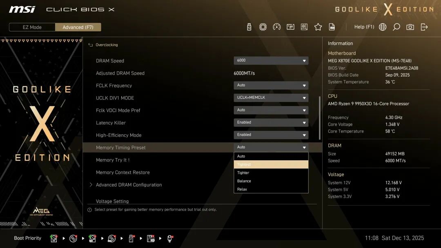The image size is (441, 248).
Task: Select the Latency Killer label
Action: click(111, 123)
